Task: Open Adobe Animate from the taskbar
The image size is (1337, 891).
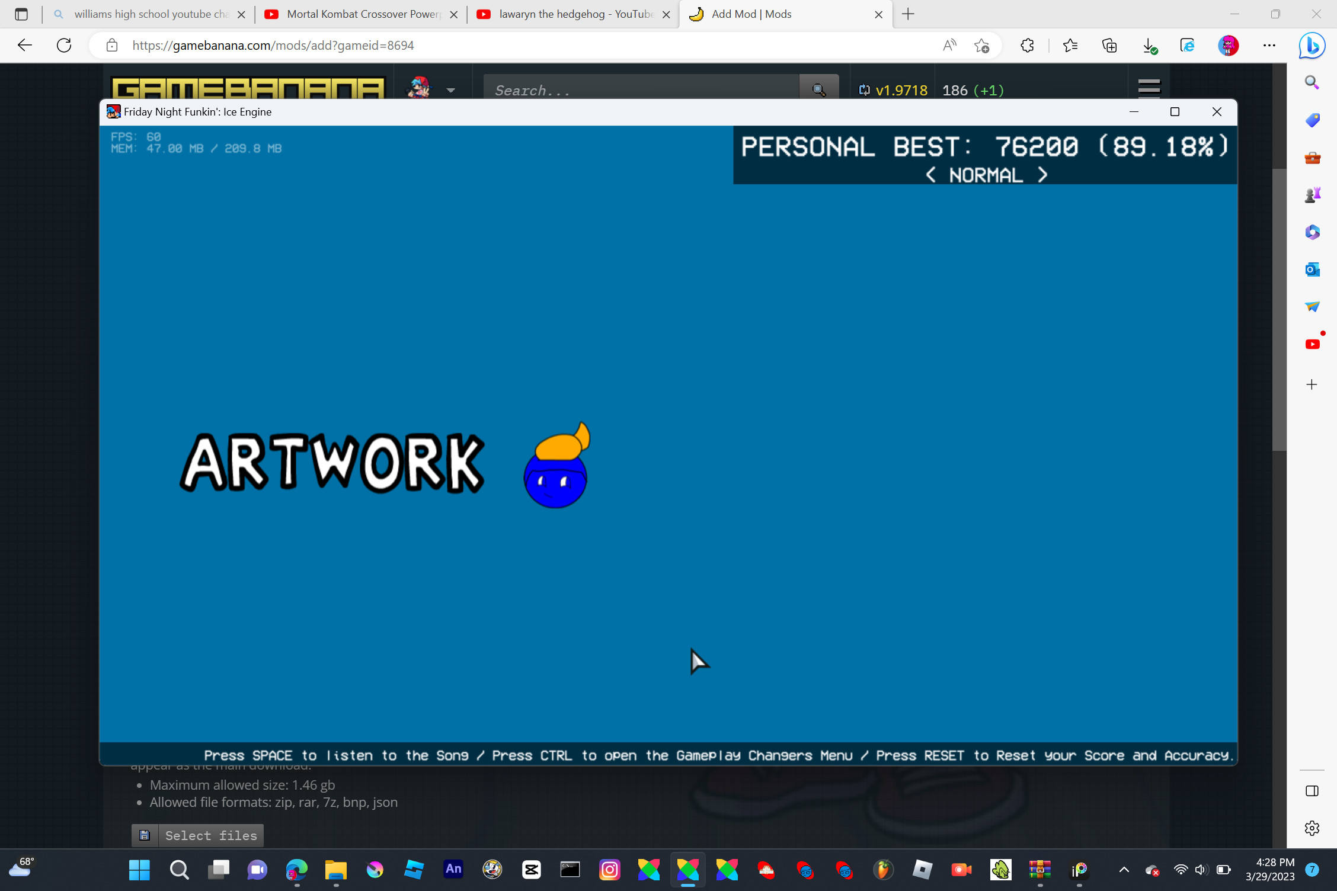Action: [453, 869]
